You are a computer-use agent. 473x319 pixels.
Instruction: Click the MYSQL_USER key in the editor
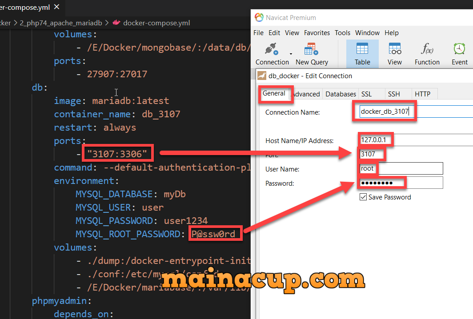tap(103, 207)
